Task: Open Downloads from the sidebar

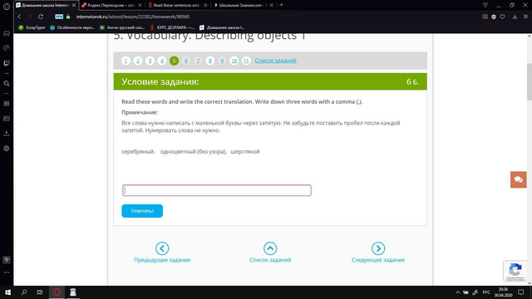Action: [x=7, y=133]
